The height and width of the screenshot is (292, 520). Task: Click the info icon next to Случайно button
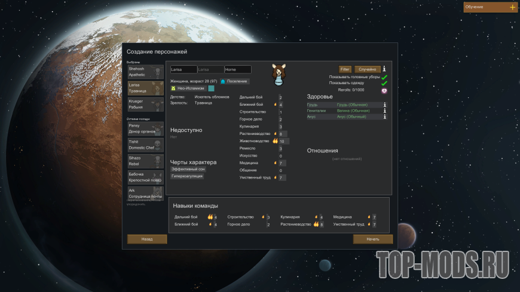pos(385,69)
